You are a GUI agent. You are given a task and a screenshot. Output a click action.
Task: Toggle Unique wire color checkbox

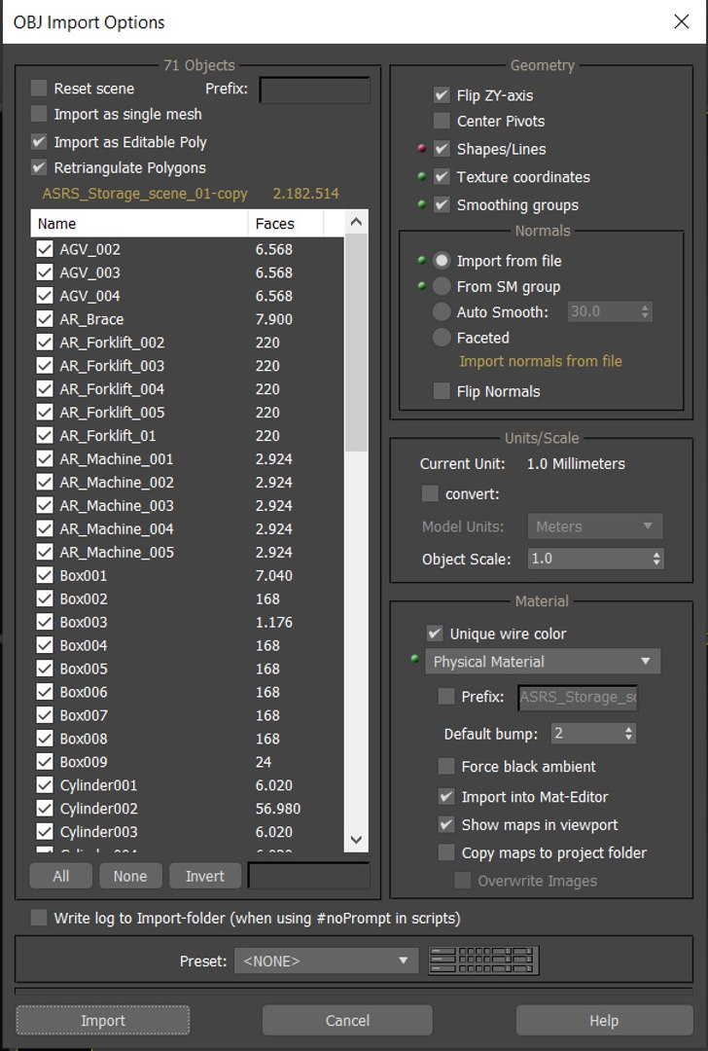435,633
